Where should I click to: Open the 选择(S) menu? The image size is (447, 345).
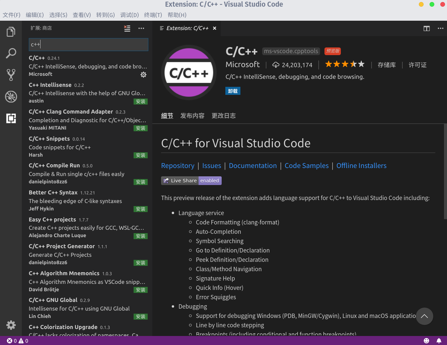pyautogui.click(x=58, y=15)
